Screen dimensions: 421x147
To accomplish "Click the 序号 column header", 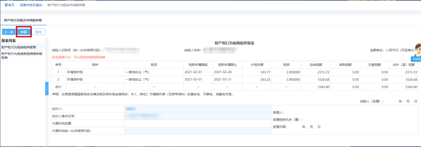I will tap(58, 65).
